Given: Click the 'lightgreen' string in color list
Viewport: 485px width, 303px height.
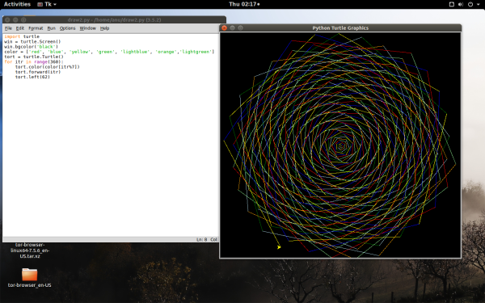Looking at the screenshot, I should 196,52.
